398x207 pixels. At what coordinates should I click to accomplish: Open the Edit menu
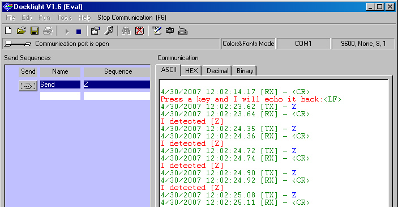click(27, 18)
